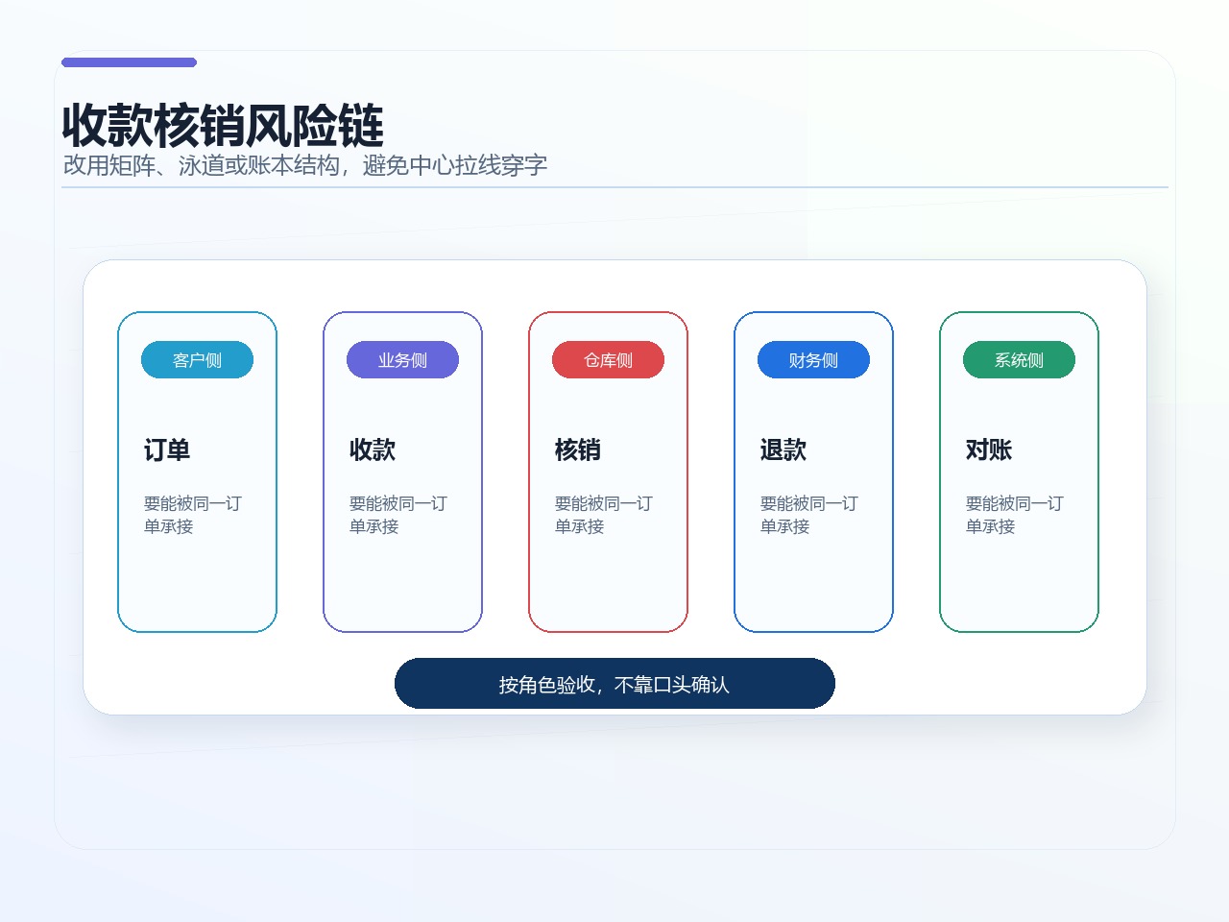Click the description under 收款
The height and width of the screenshot is (922, 1229).
click(x=398, y=515)
